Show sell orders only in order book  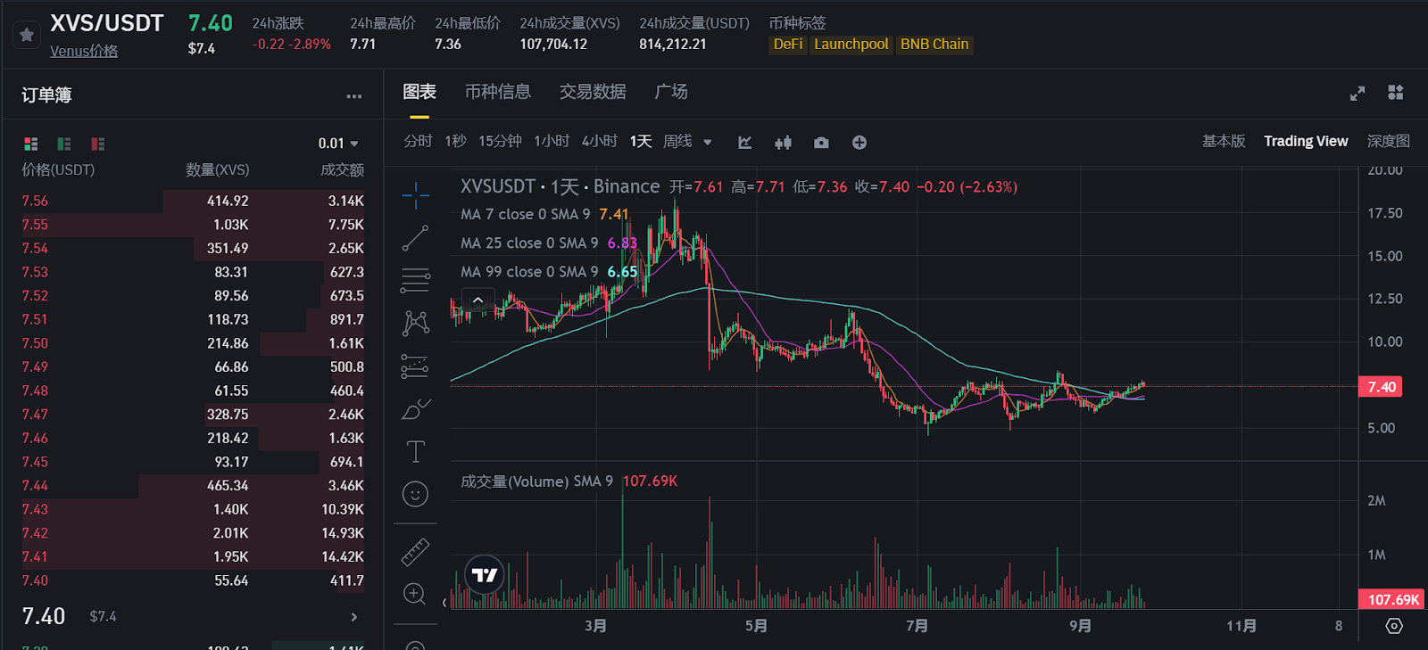pos(98,144)
